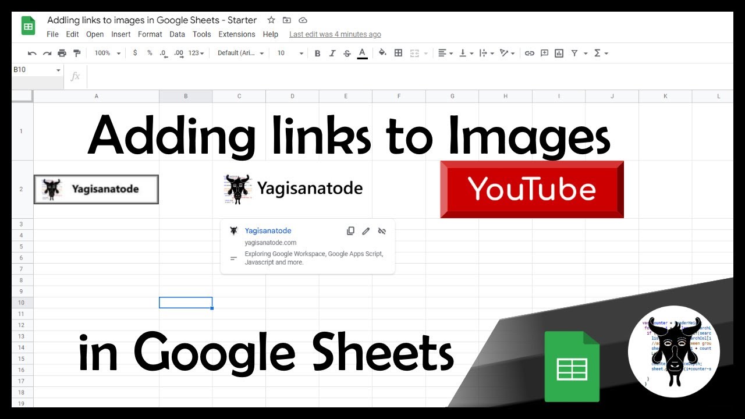Open the zoom 100% dropdown
745x419 pixels.
107,53
